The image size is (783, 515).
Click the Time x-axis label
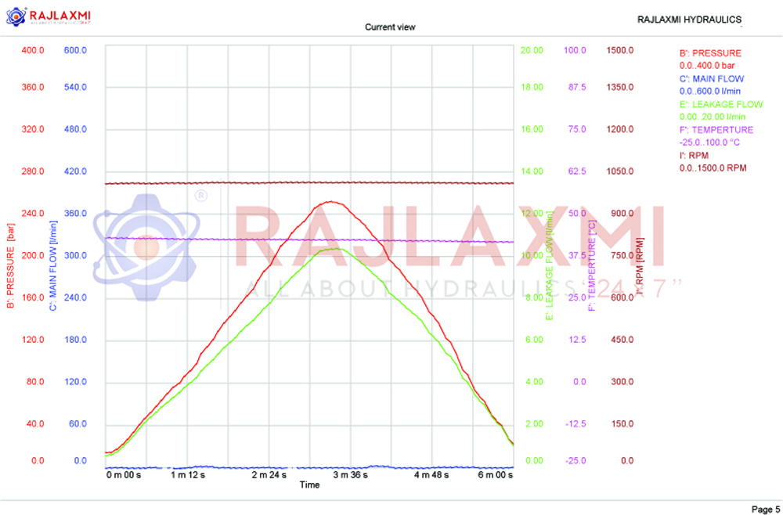pos(309,485)
